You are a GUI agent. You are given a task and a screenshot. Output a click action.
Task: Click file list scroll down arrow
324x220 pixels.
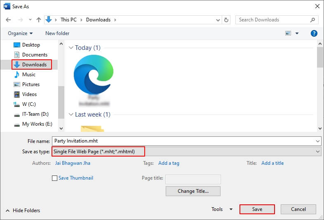(320, 128)
